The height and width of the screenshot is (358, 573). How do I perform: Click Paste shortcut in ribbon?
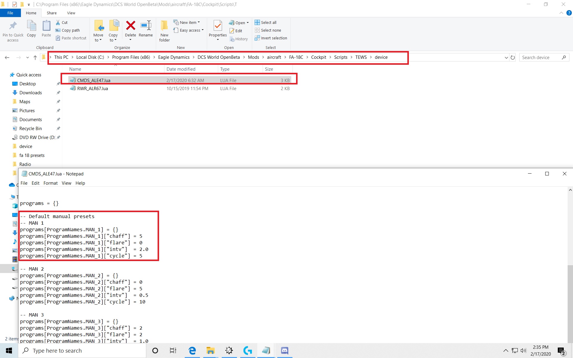point(71,38)
